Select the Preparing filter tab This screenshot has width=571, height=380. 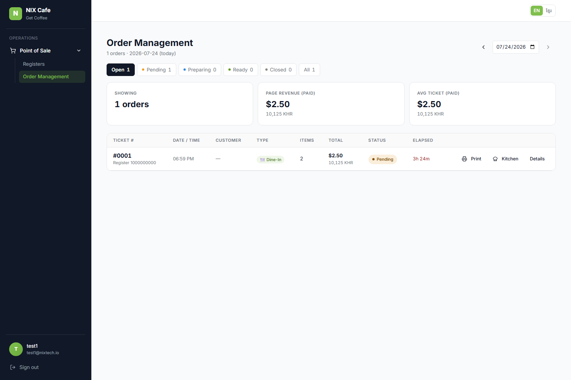coord(200,70)
